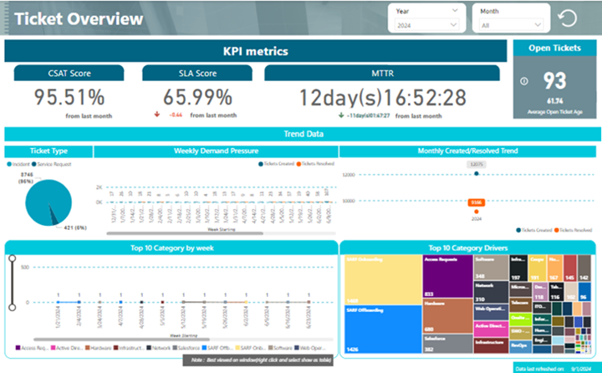Toggle Service Request legend item
This screenshot has height=373, width=602.
54,164
